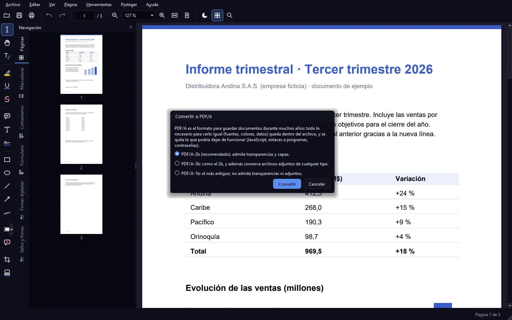The height and width of the screenshot is (320, 512).
Task: Switch to the Páginas side tab
Action: pos(22,49)
